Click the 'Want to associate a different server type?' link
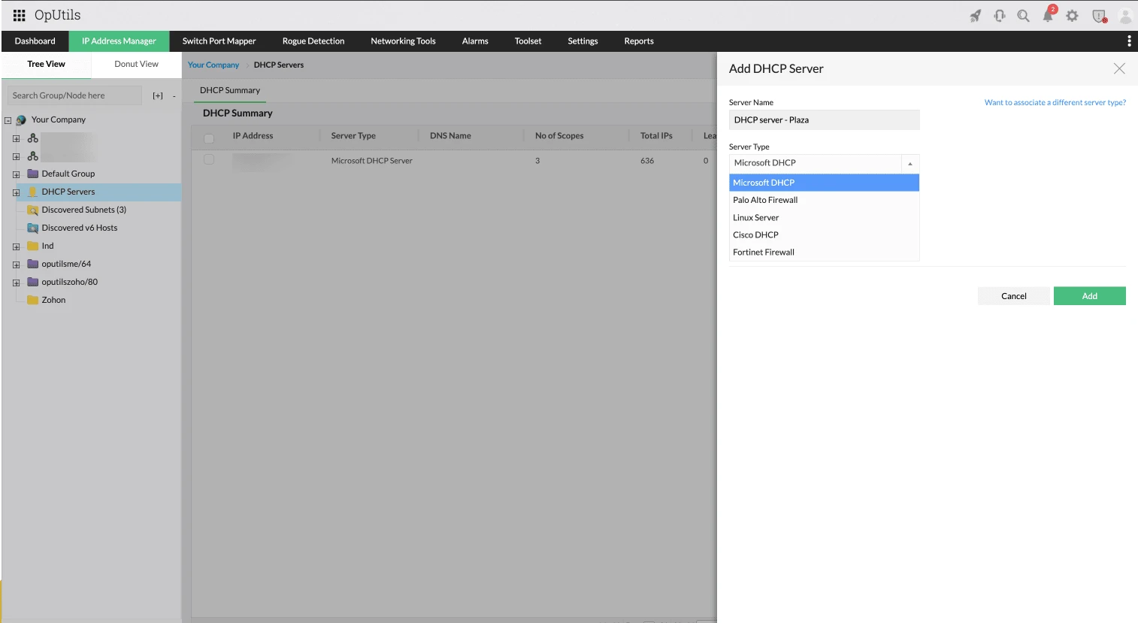The image size is (1138, 623). 1055,102
